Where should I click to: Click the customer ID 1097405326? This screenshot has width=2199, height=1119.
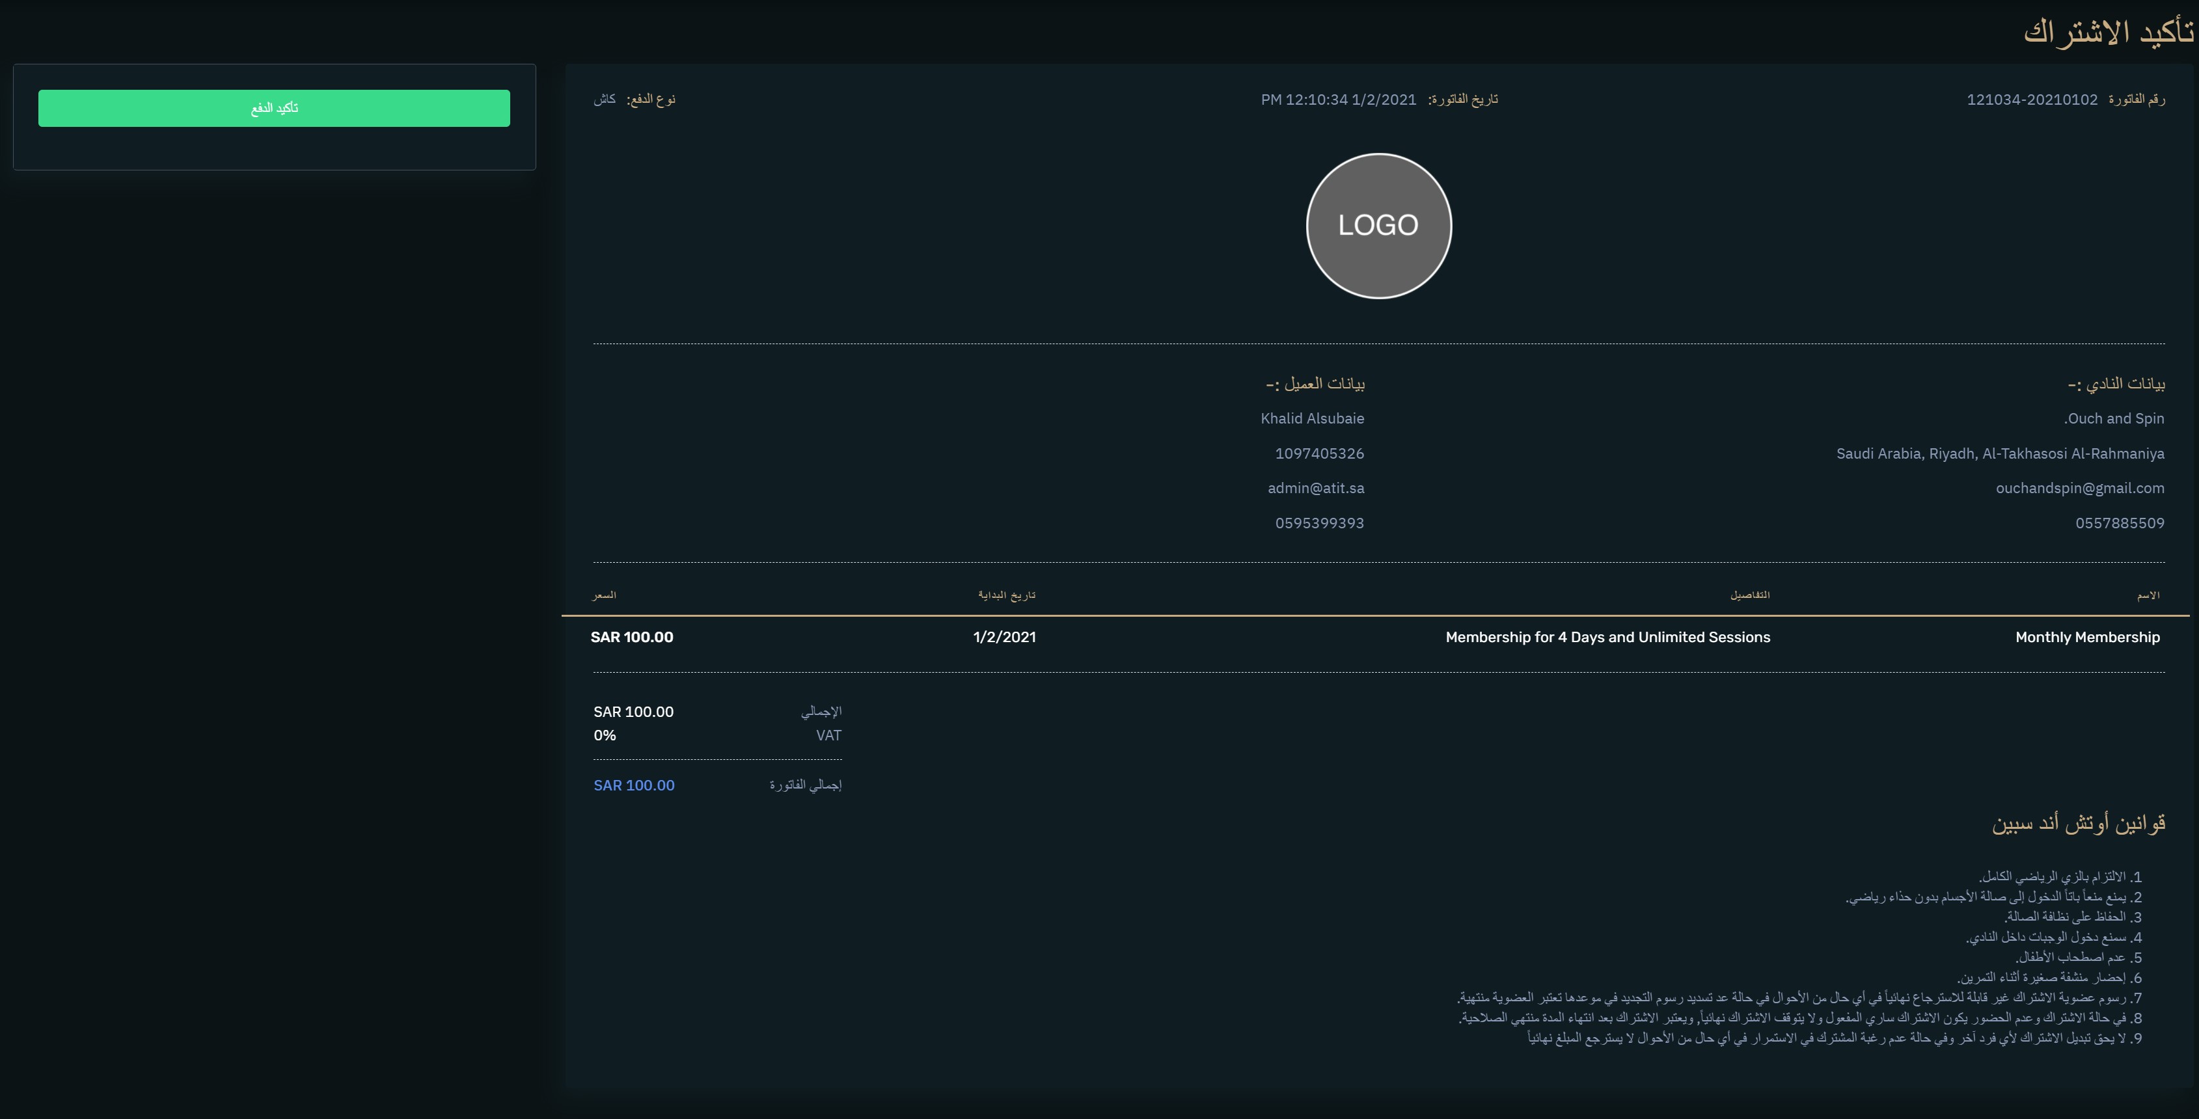[1319, 453]
